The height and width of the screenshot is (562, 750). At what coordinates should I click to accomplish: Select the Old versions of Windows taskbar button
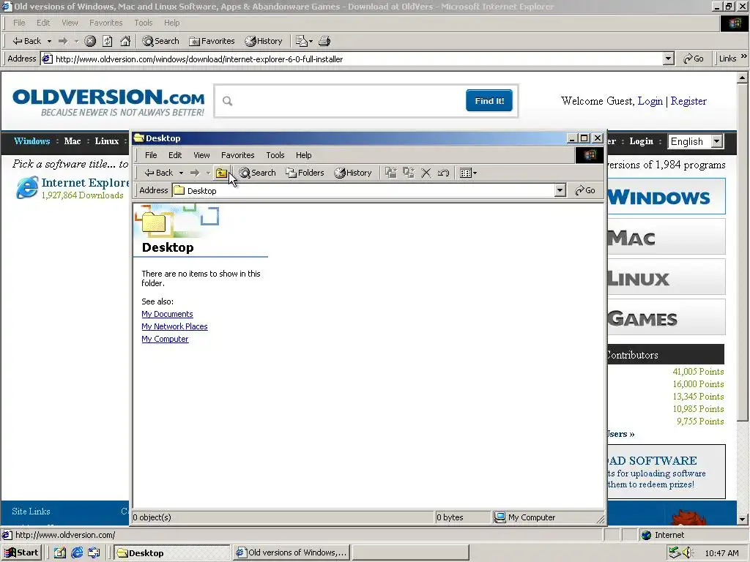[292, 553]
